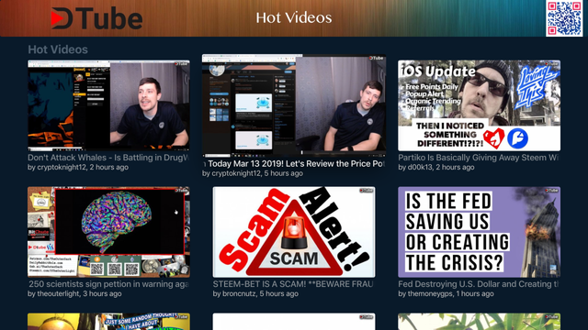
Task: Open the Just Some Random Thoughts thumbnail
Action: 108,322
